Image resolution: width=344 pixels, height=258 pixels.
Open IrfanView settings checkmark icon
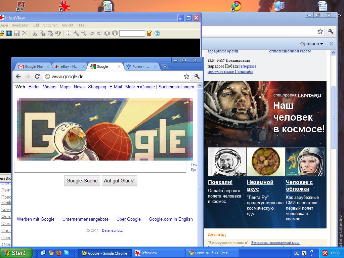(x=149, y=33)
